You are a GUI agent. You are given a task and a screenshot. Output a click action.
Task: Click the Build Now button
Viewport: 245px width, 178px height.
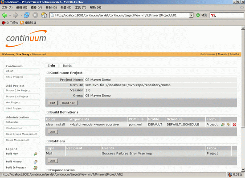(x=69, y=103)
